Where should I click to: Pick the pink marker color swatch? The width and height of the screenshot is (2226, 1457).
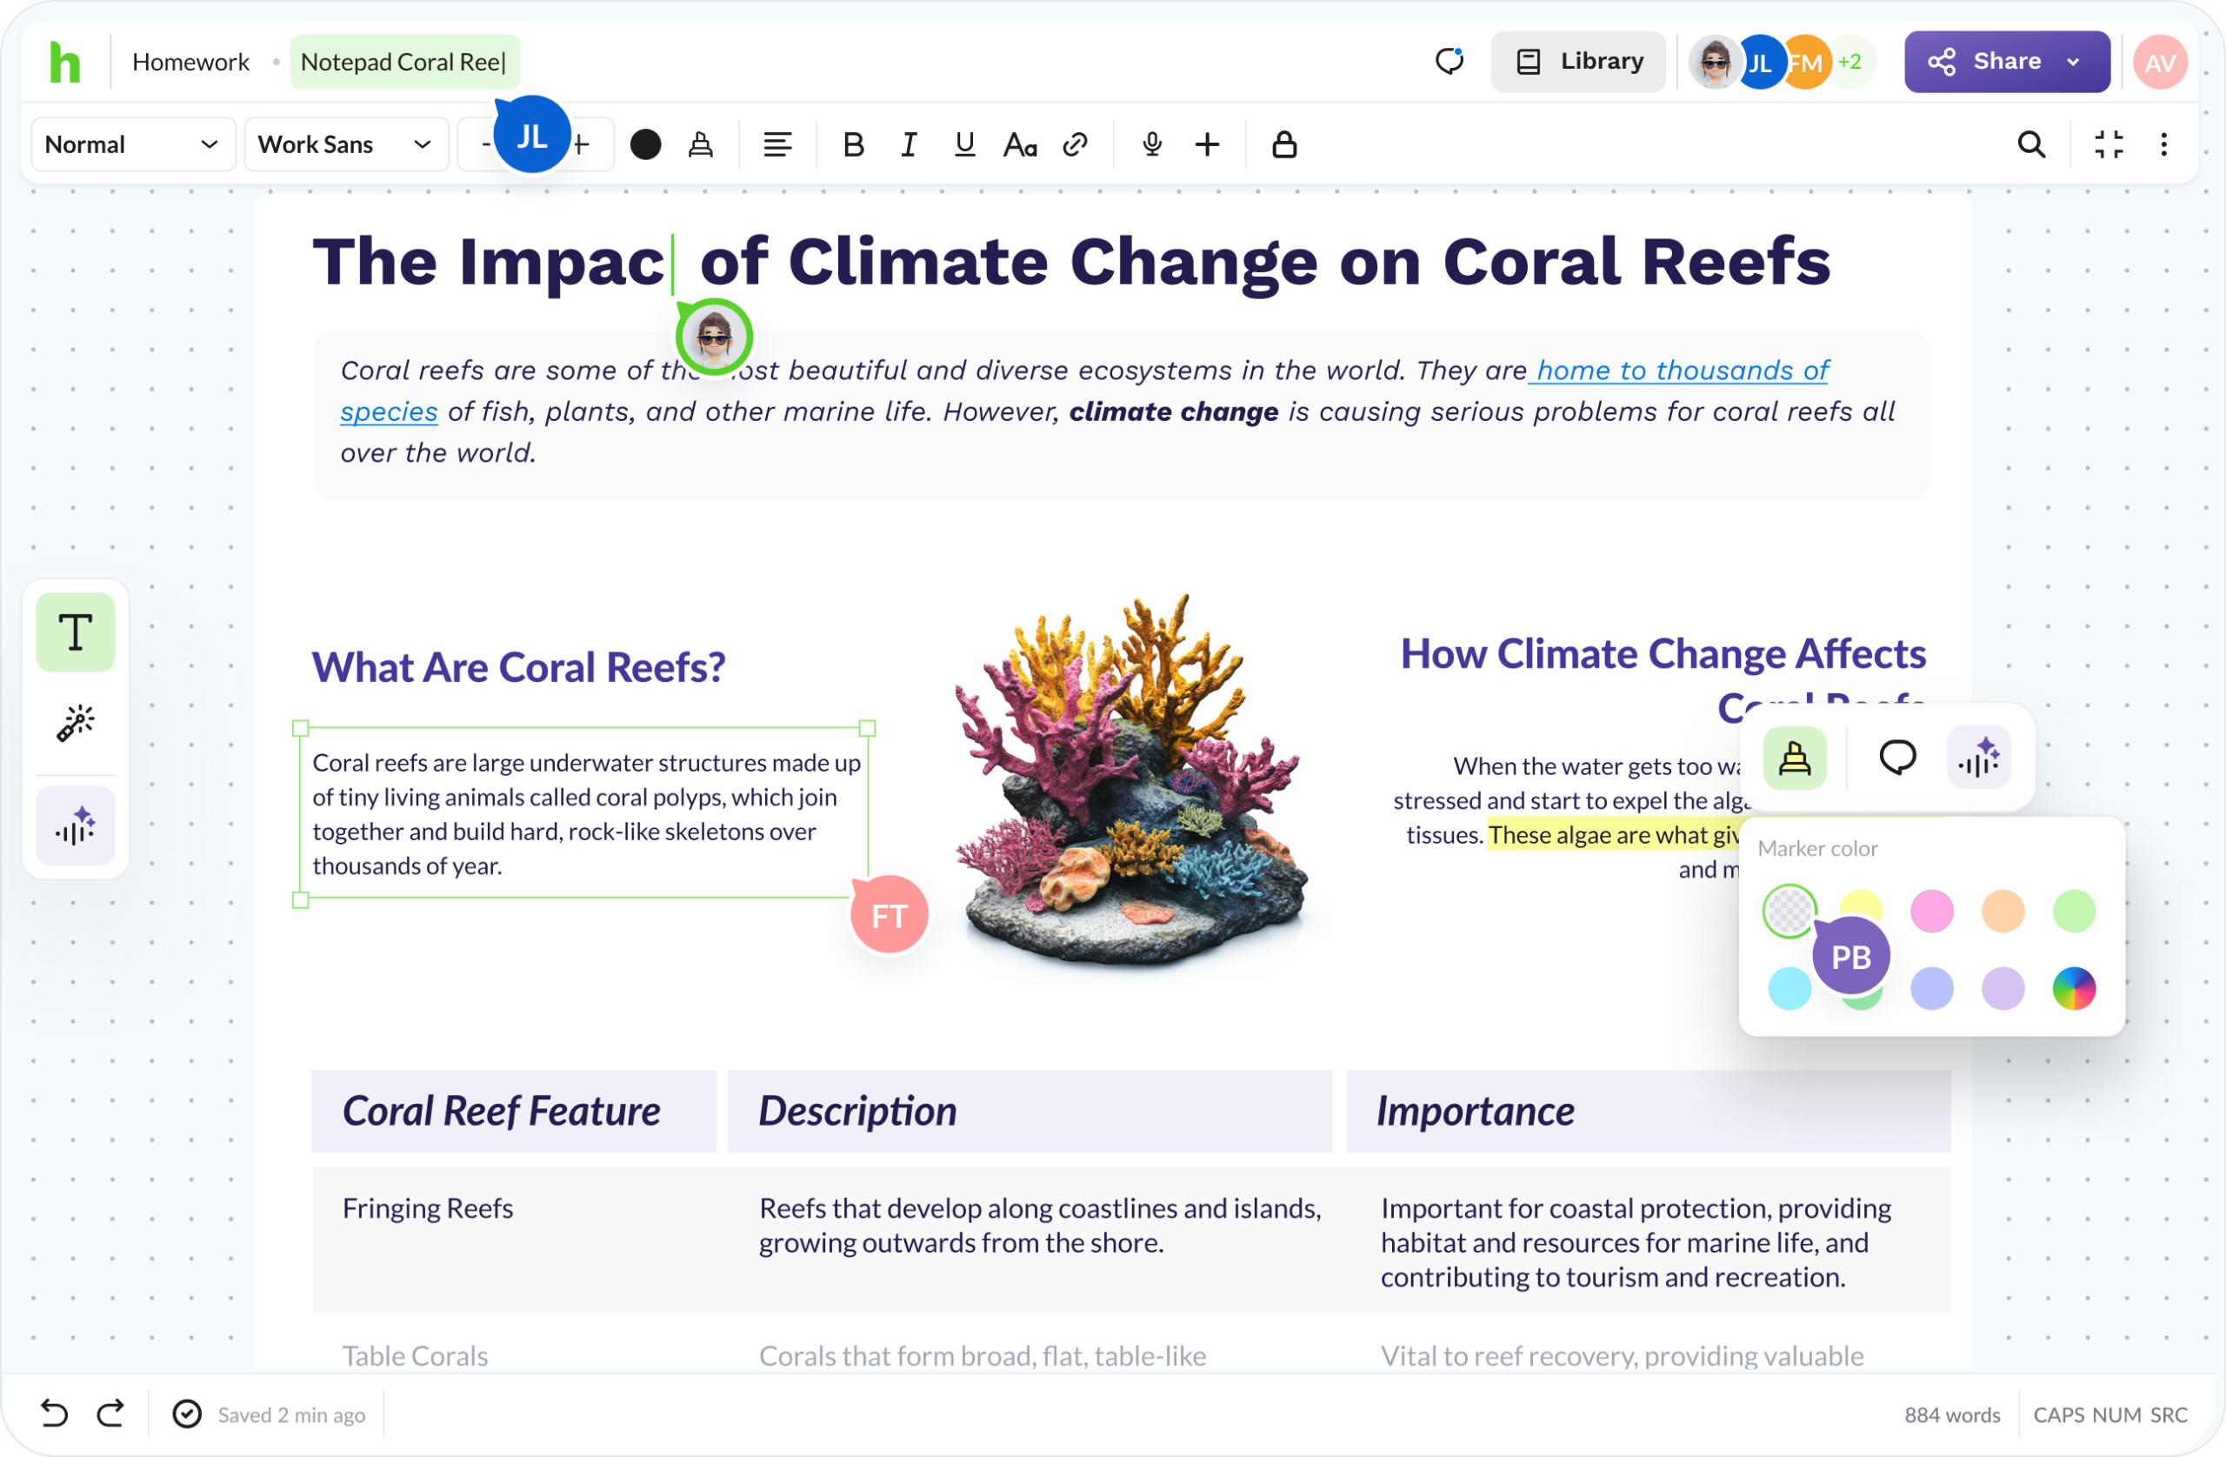[1932, 911]
